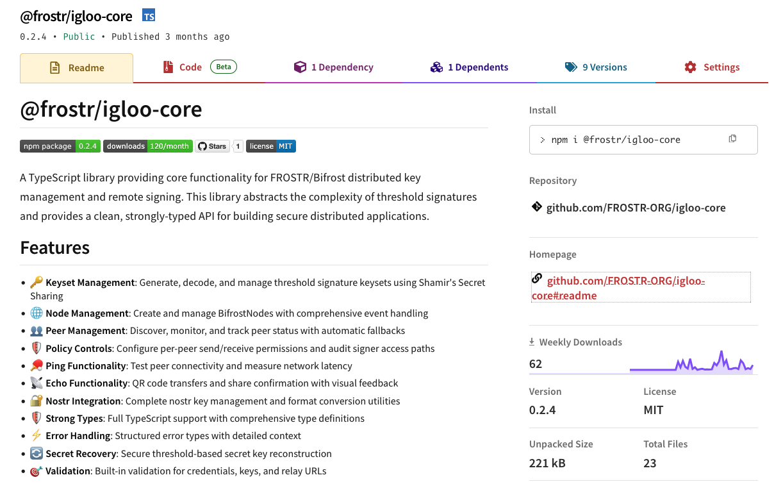The height and width of the screenshot is (491, 774).
Task: Open the github.com/FROSTR-ORG/igloo-core repository link
Action: [x=636, y=208]
